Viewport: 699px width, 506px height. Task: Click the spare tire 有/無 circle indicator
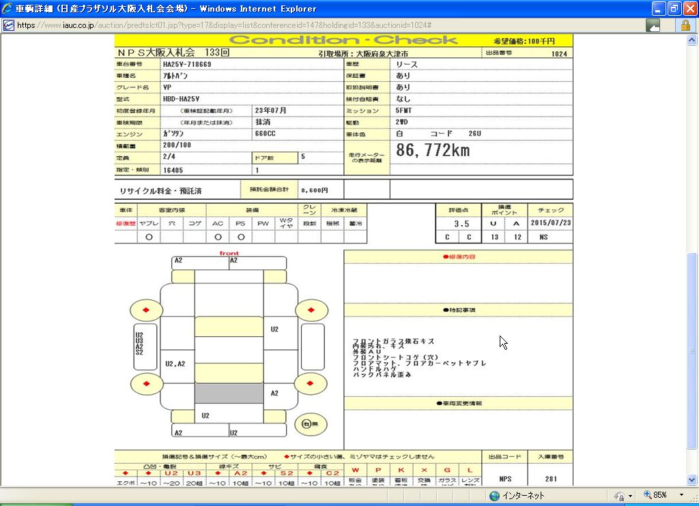[x=311, y=424]
